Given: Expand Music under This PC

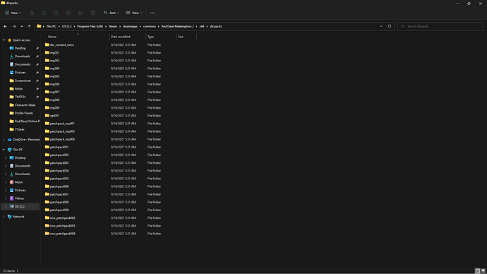Looking at the screenshot, I should 6,182.
